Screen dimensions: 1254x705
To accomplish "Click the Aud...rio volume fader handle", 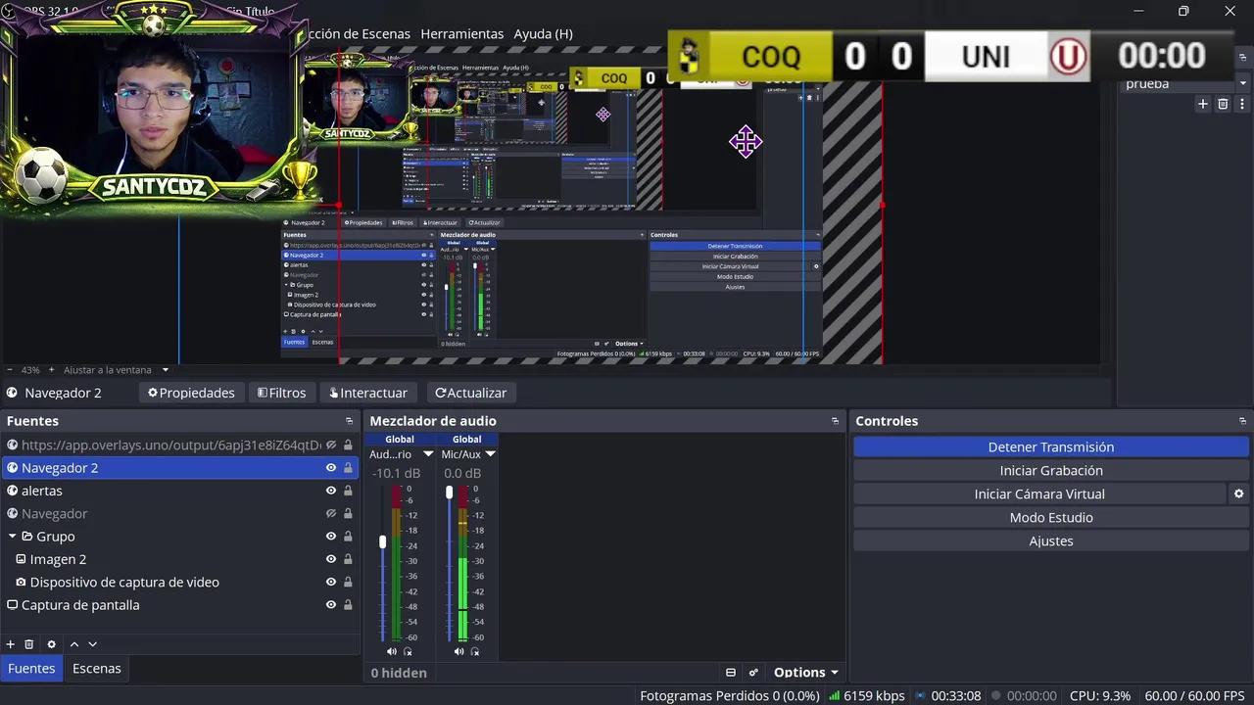I will click(383, 541).
